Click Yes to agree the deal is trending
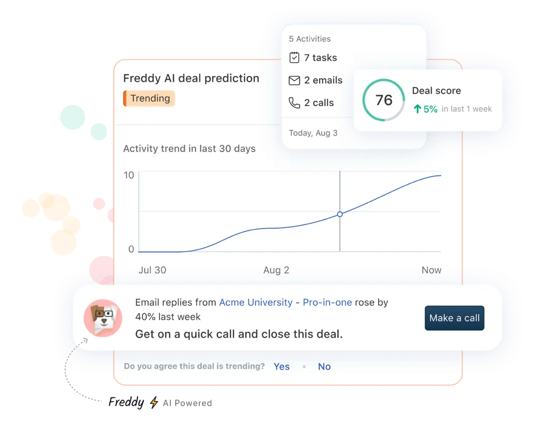The image size is (550, 429). click(281, 366)
